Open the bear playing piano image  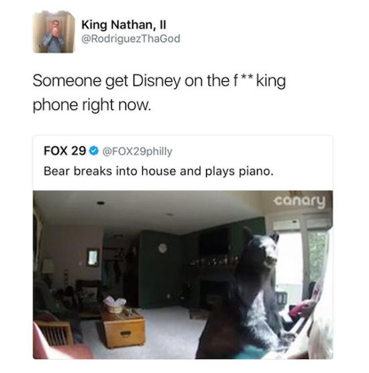click(182, 275)
